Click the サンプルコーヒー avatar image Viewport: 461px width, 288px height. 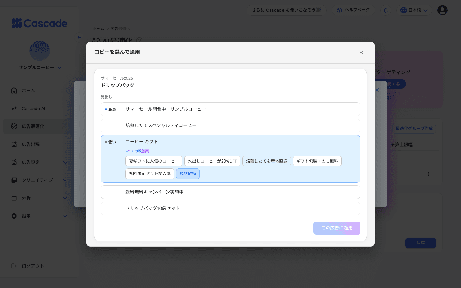[x=40, y=51]
